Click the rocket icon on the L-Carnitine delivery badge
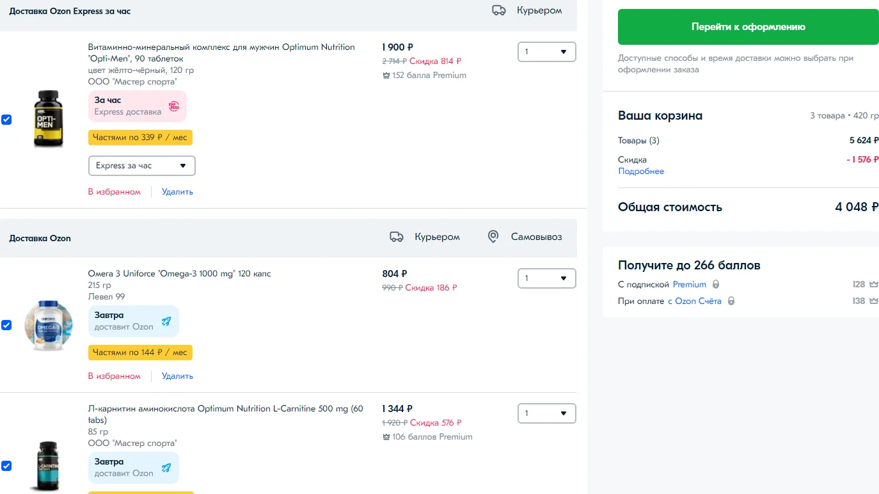The image size is (879, 494). point(166,468)
